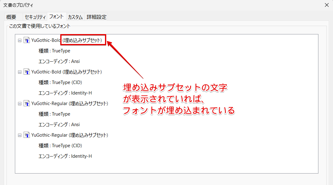The width and height of the screenshot is (333, 185).
Task: Select the first エンコーディング : Ansi row
Action: point(59,61)
